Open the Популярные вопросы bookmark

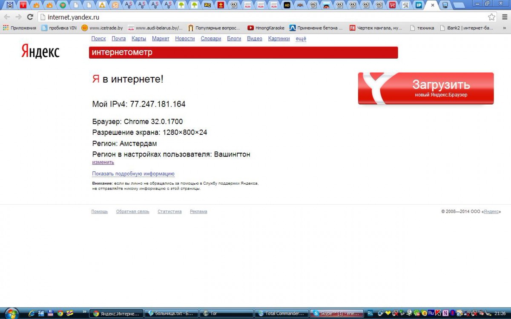point(214,28)
